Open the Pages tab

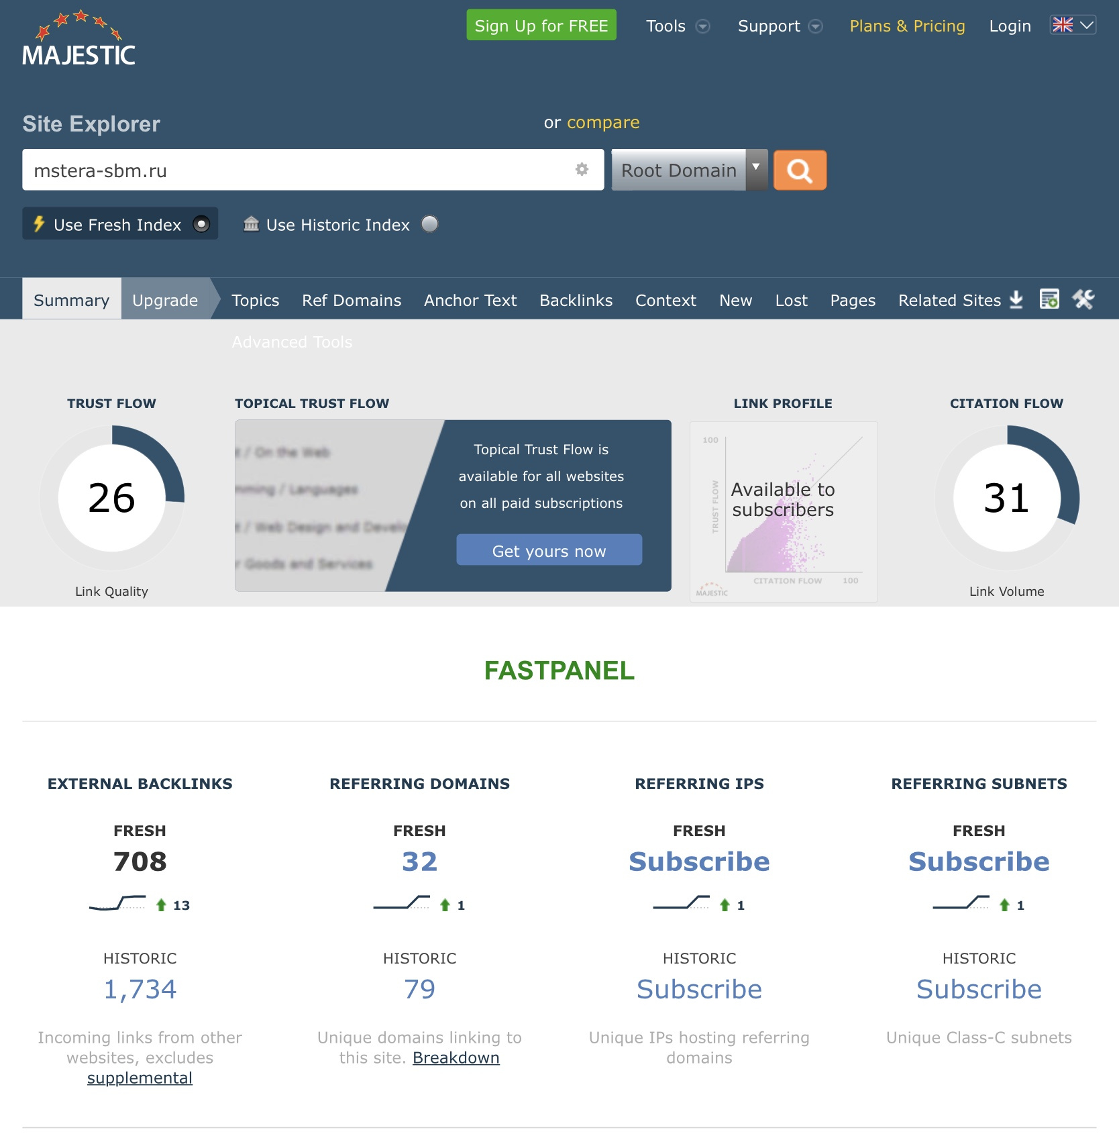853,300
